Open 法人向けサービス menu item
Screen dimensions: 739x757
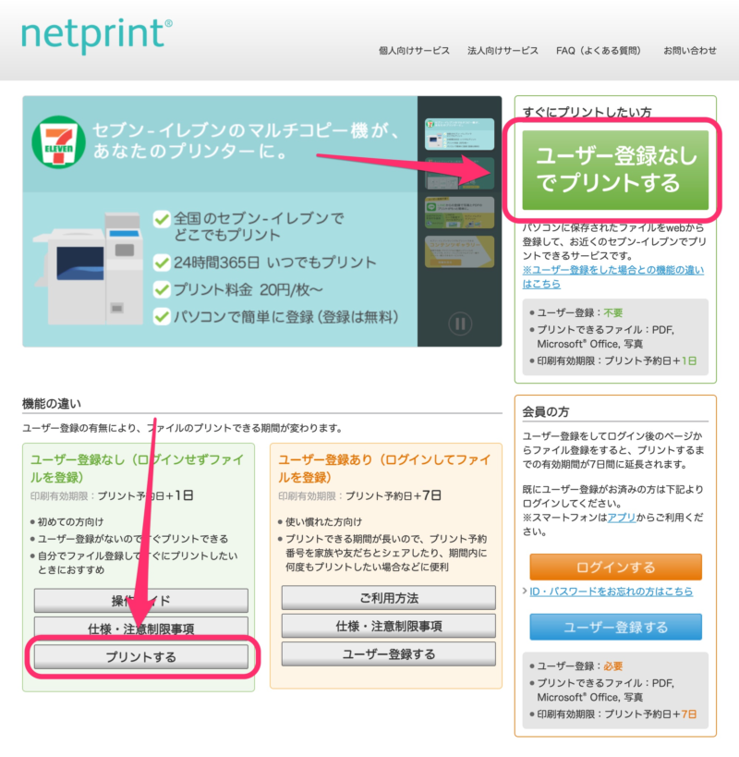coord(503,51)
